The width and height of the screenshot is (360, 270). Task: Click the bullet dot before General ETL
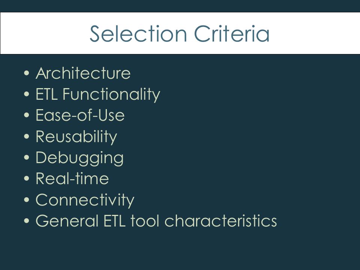tap(27, 220)
